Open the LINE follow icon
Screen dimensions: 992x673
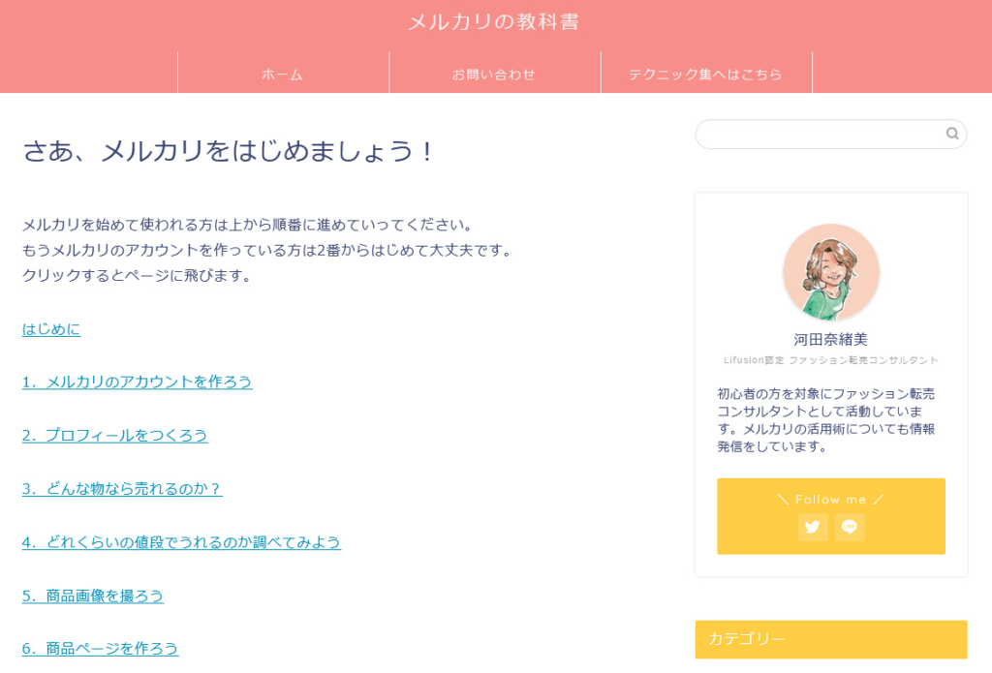850,527
